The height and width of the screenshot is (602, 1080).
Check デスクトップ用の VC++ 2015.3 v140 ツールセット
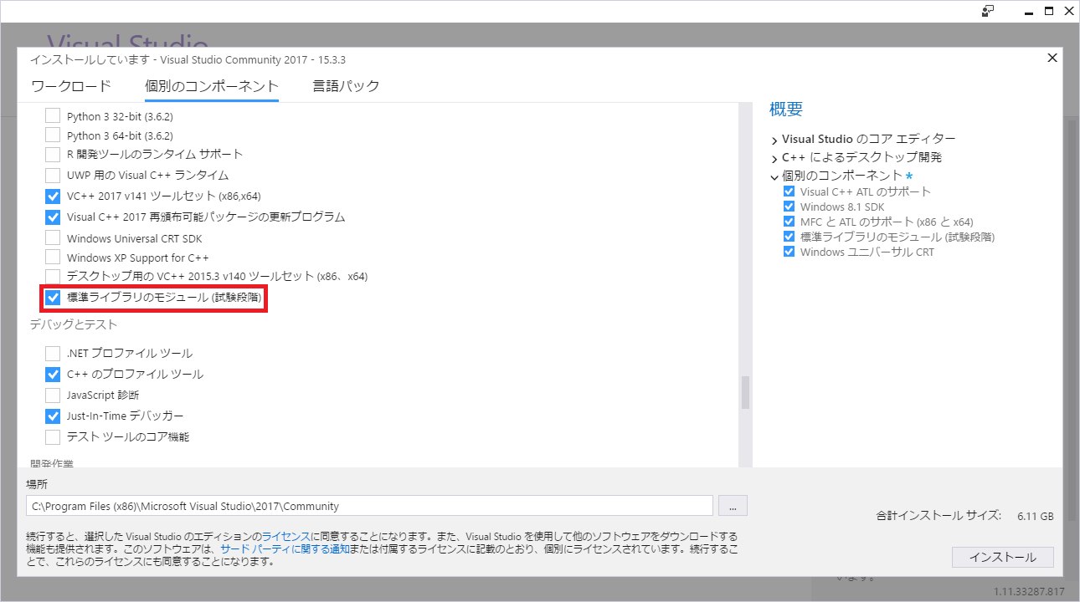pos(53,276)
